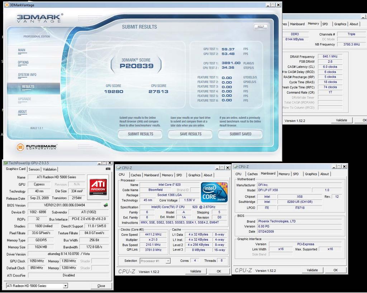Click the GPU-Z title bar icon

click(6, 163)
